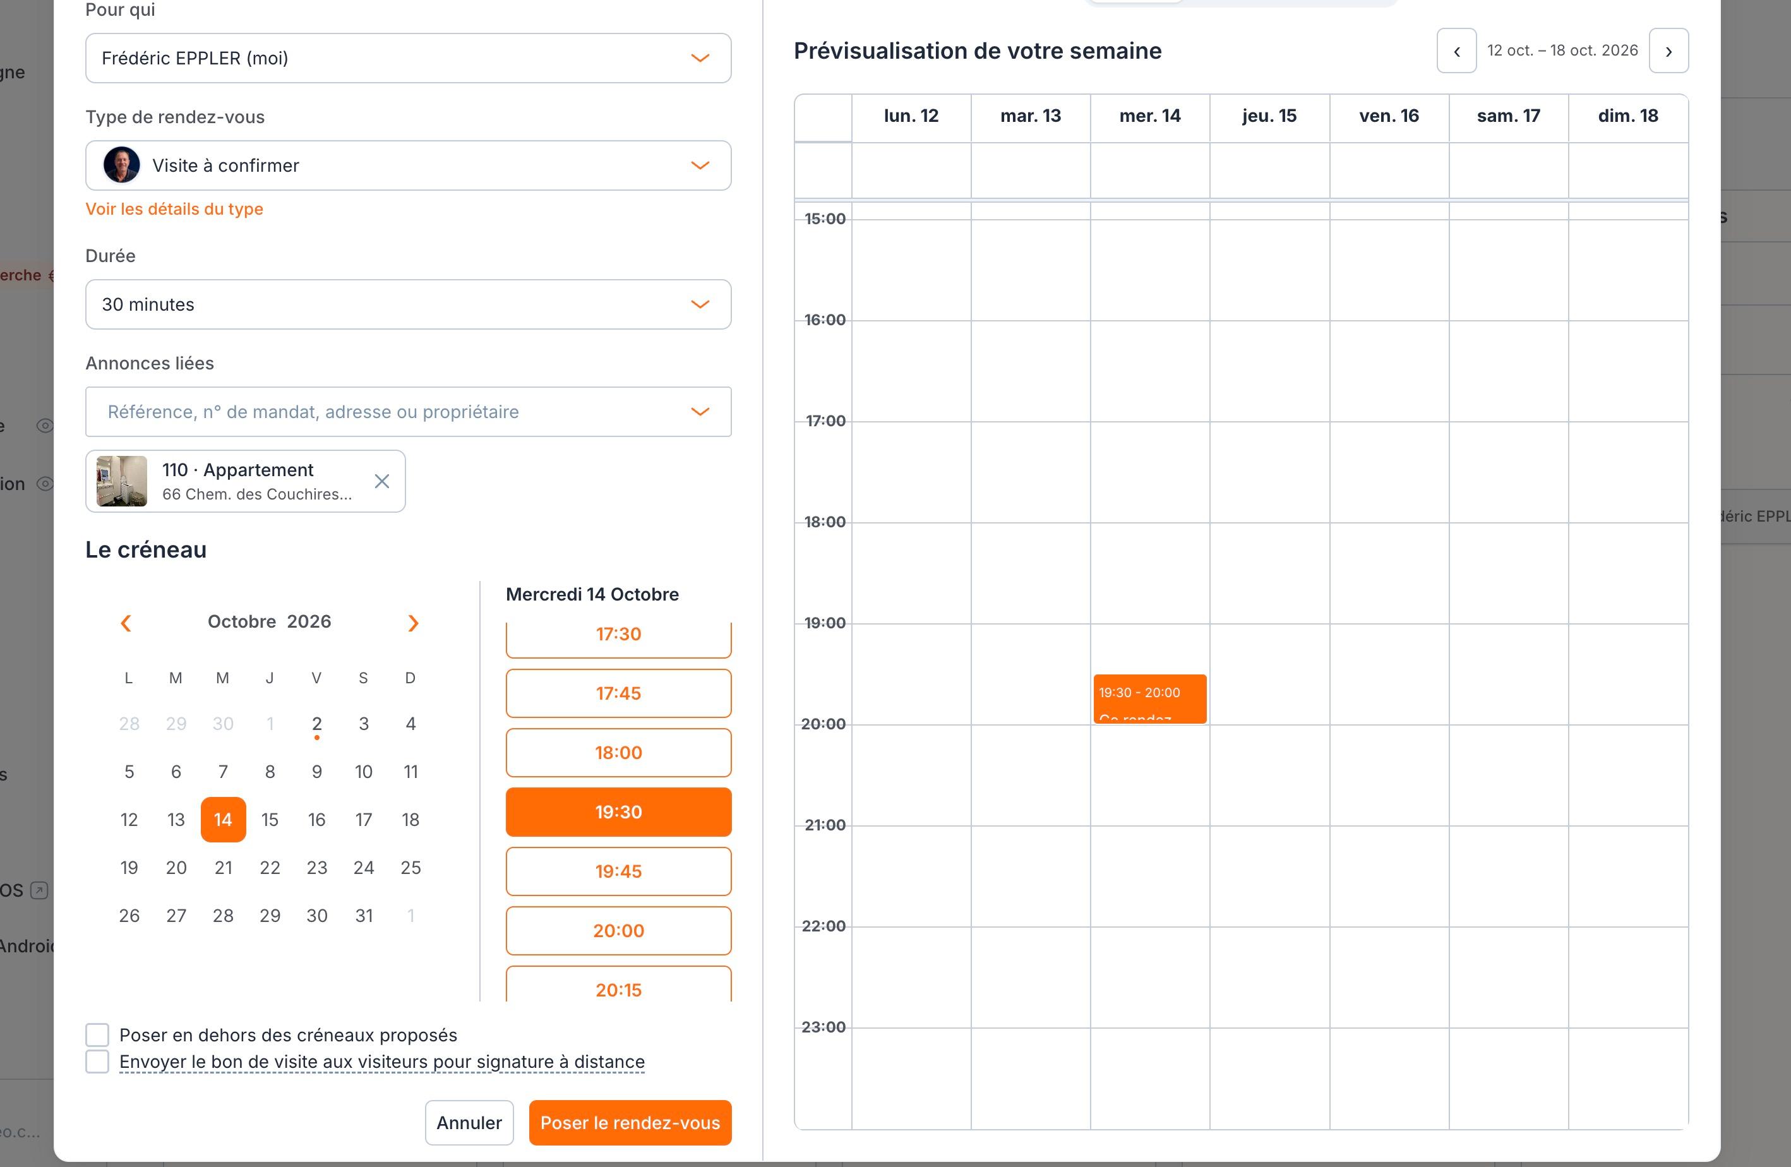Go to next month in date picker
Screen dimensions: 1791x1167
(412, 623)
